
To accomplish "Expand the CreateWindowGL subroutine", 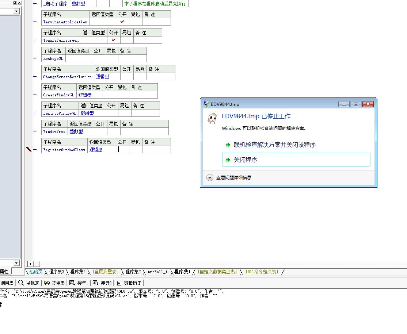I will (x=35, y=95).
